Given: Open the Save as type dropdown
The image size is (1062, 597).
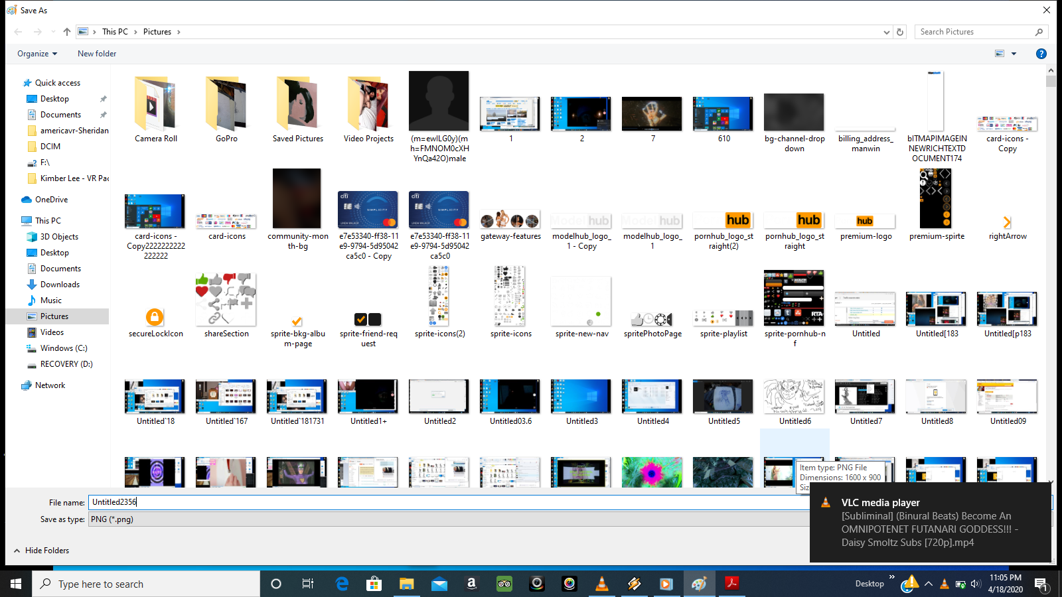Looking at the screenshot, I should 449,519.
